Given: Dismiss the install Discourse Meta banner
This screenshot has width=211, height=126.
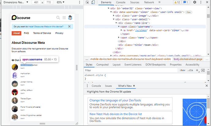Looking at the screenshot, I should (x=69, y=26).
